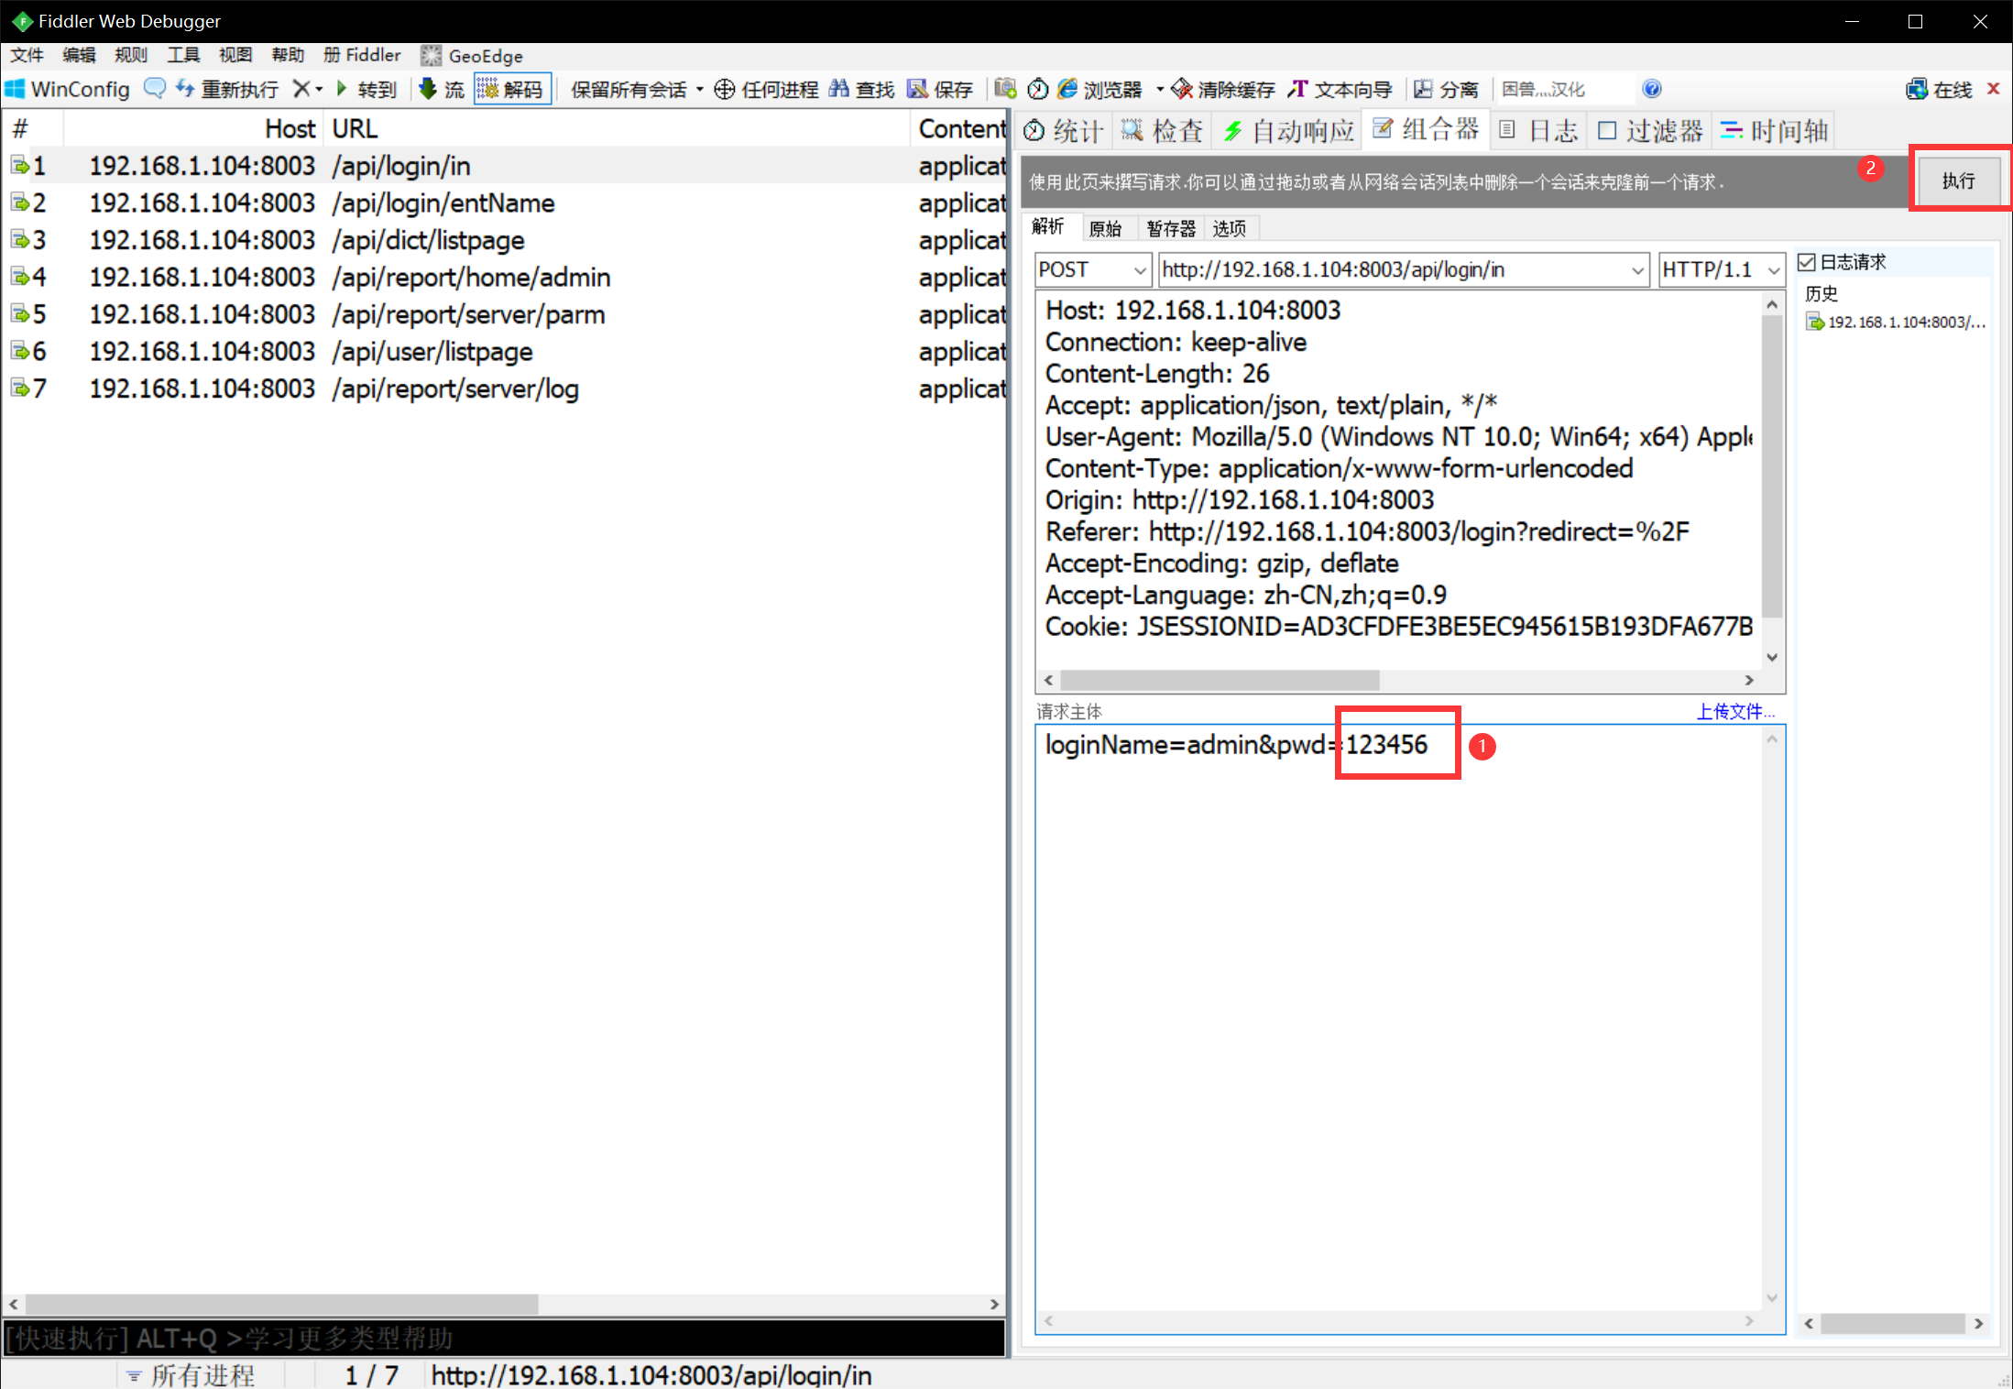Expand the HTTP/1.1 version dropdown
This screenshot has height=1389, width=2013.
coord(1773,270)
